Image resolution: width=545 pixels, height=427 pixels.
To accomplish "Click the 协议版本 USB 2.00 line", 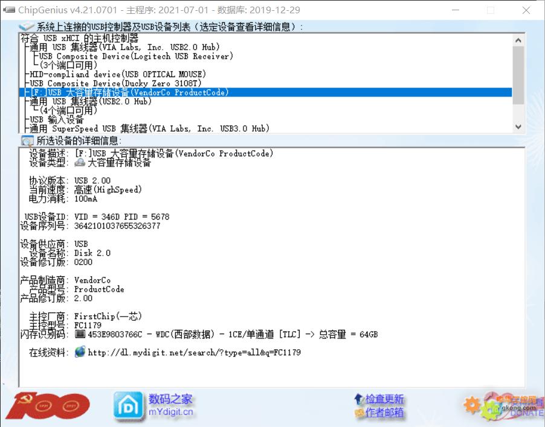I will click(x=69, y=180).
